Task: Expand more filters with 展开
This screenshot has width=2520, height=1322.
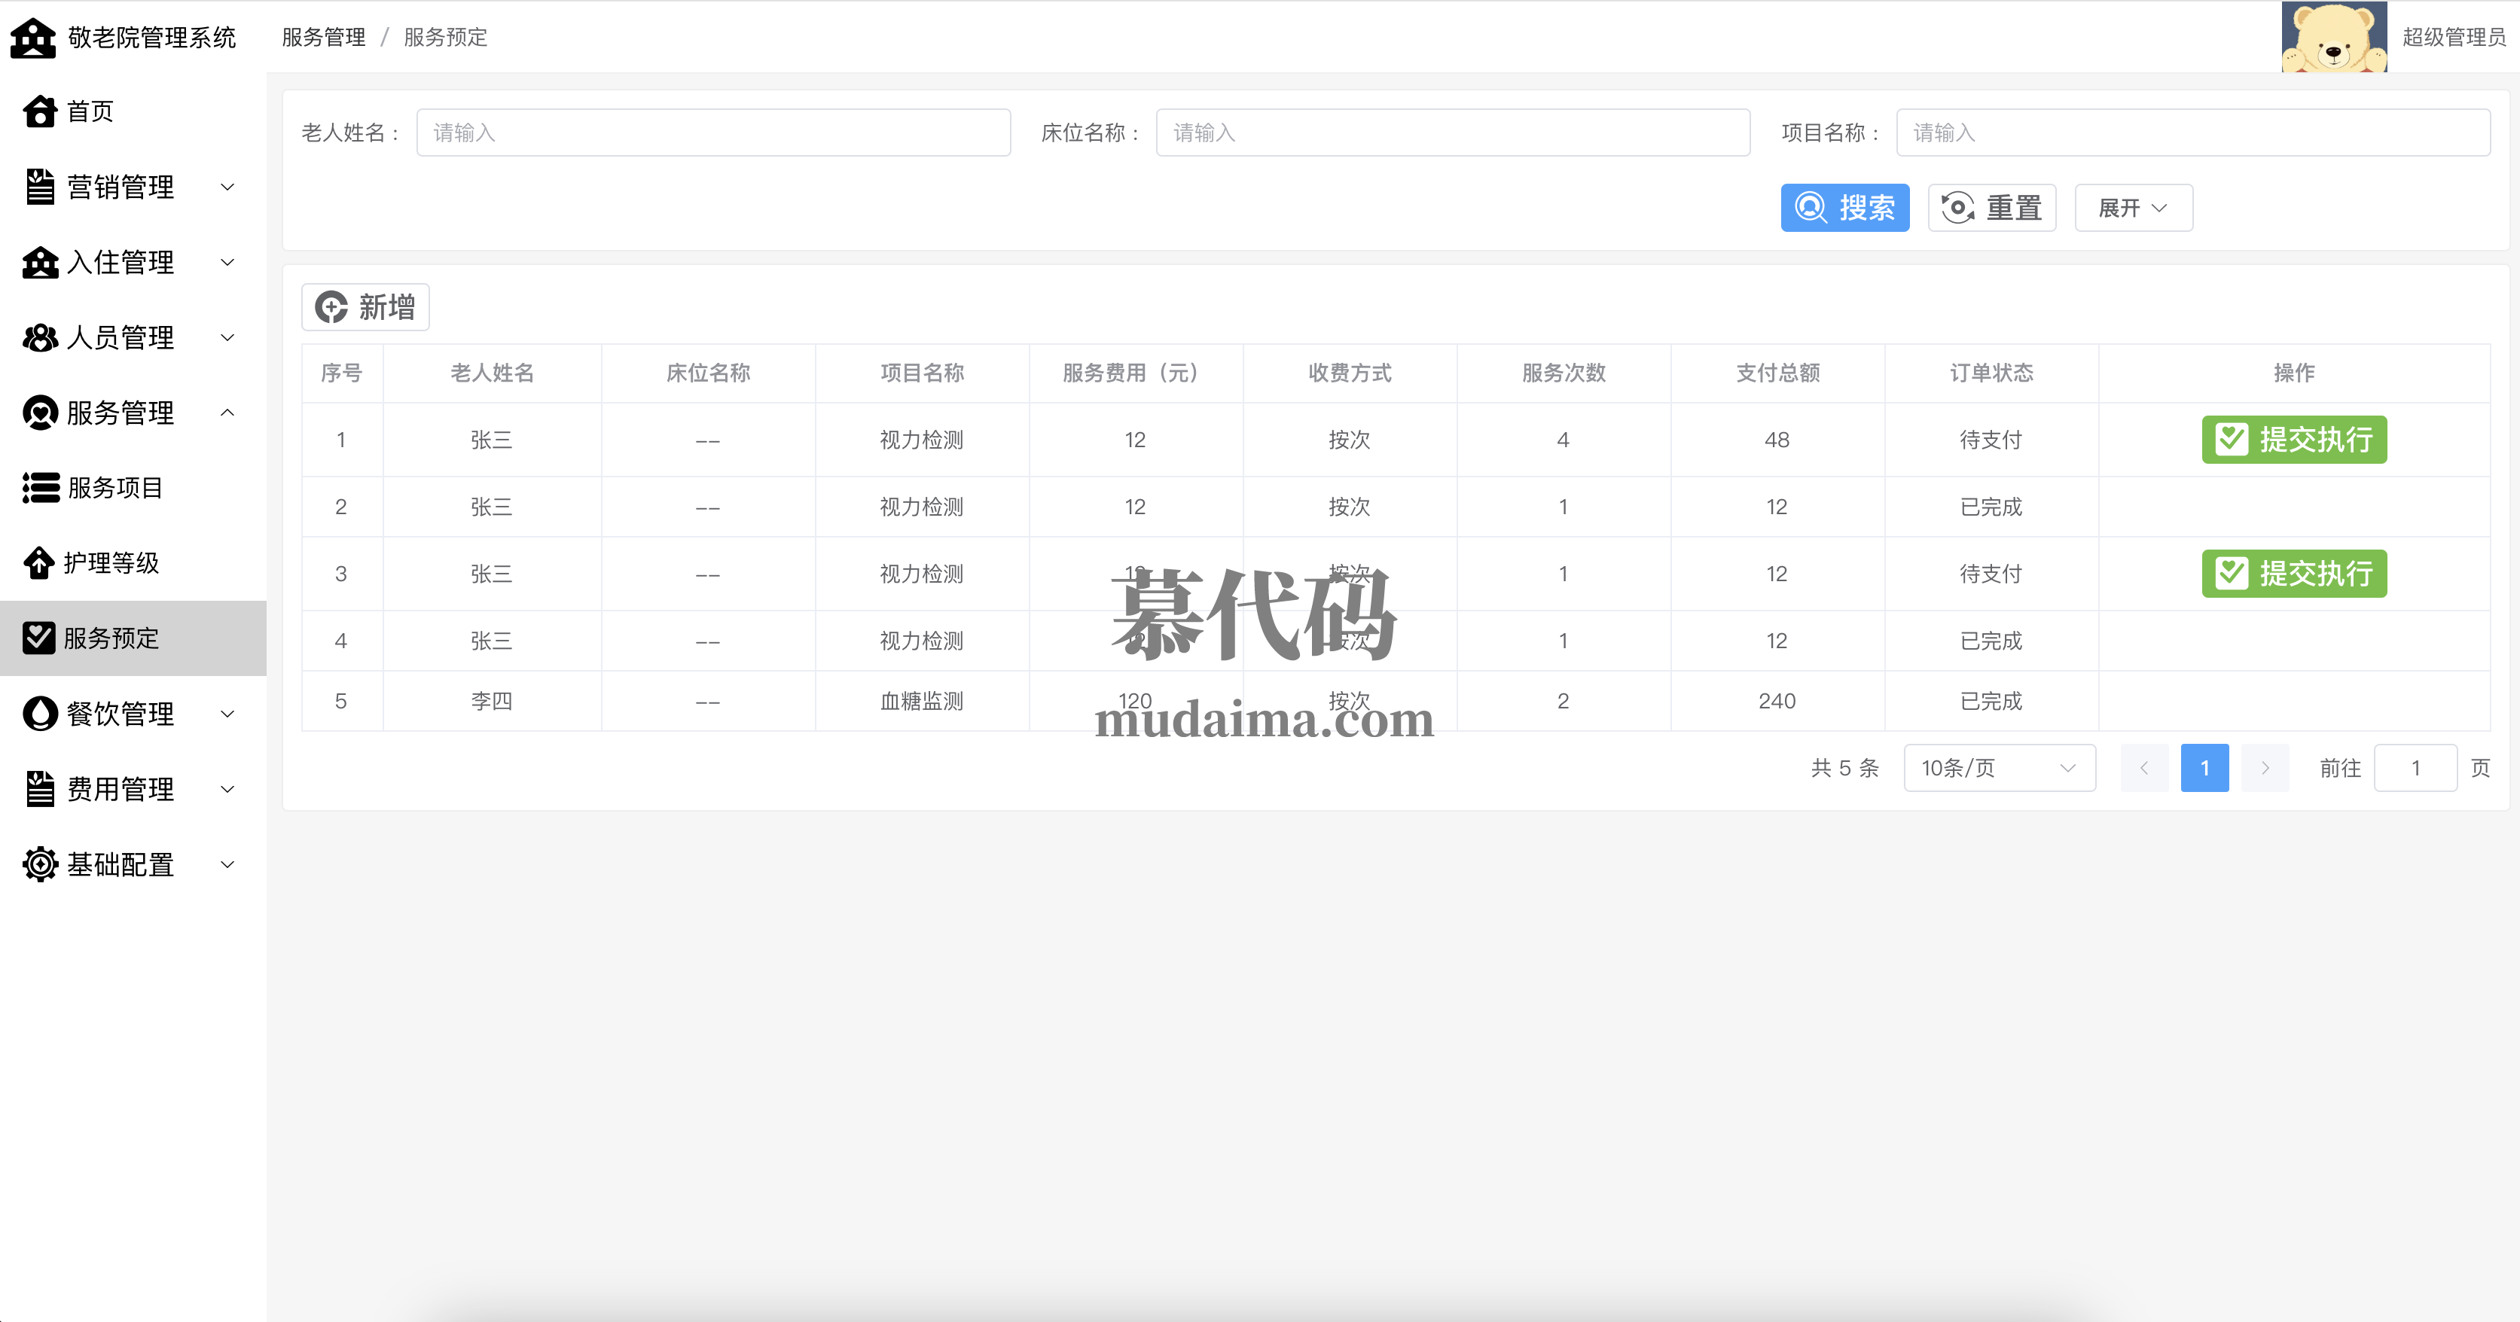Action: coord(2133,209)
